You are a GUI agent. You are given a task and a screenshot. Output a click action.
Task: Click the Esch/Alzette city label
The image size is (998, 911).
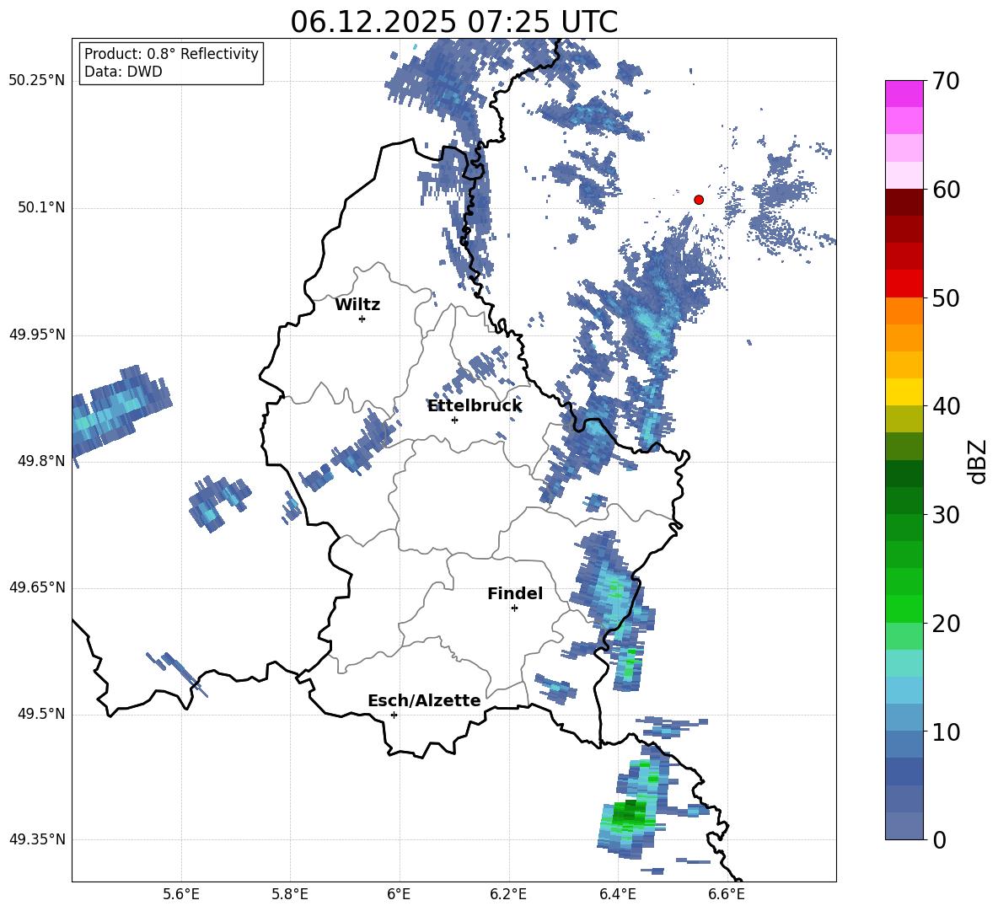pos(424,700)
